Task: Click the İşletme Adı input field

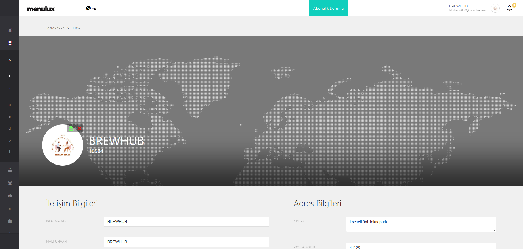Action: 186,222
